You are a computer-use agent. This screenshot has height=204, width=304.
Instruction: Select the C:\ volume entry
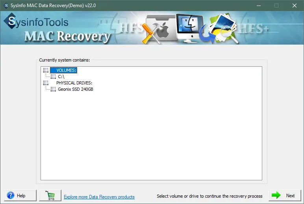click(x=61, y=77)
